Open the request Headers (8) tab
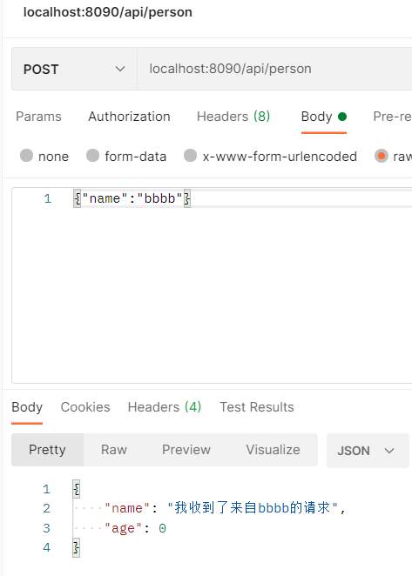Viewport: 412px width, 576px height. coord(233,117)
